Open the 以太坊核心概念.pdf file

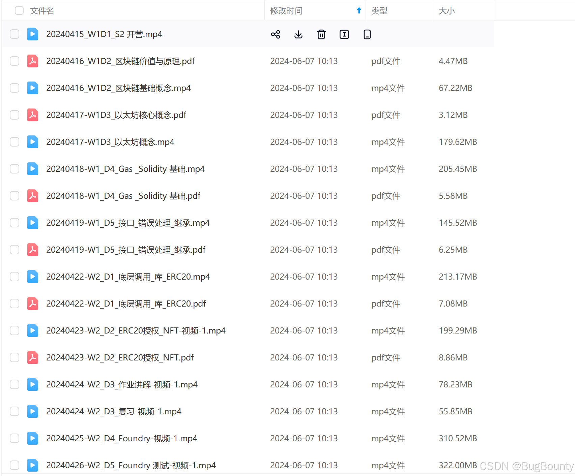[116, 115]
